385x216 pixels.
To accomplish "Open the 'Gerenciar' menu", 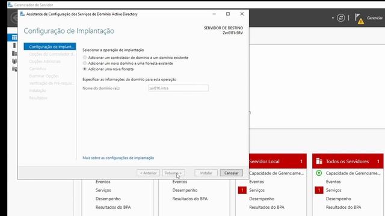I will click(375, 18).
